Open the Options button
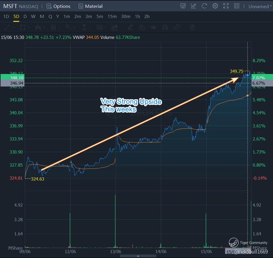The width and height of the screenshot is (273, 258). pos(58,6)
